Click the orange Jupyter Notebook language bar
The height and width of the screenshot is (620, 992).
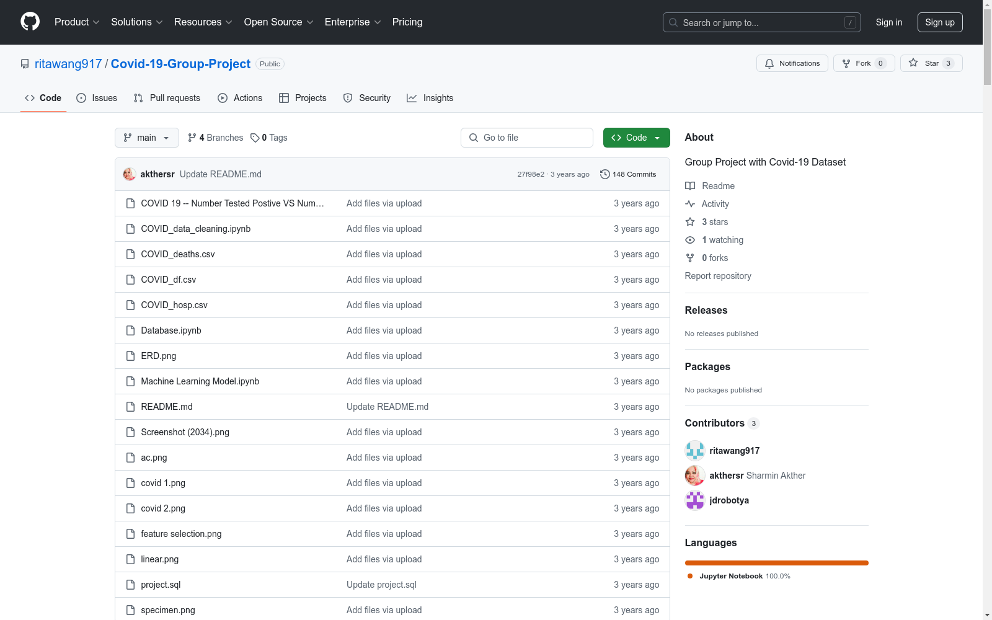[x=777, y=563]
